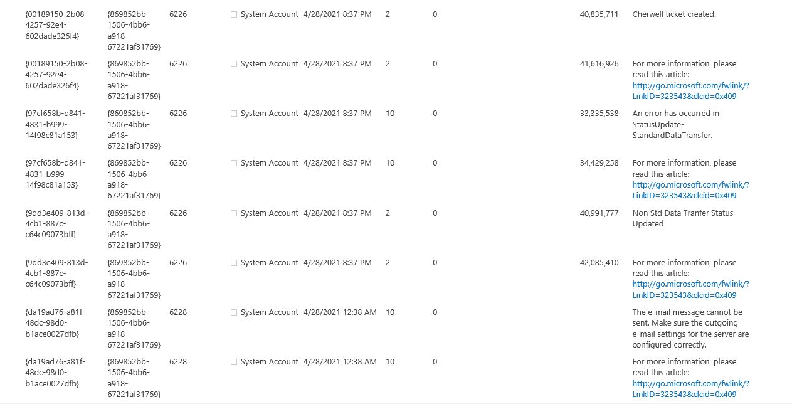Click presence icon in Cherwell ticket created row
This screenshot has width=792, height=404.
pyautogui.click(x=234, y=14)
